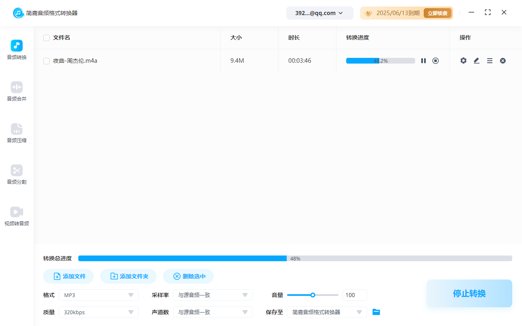Viewport: 522px width, 326px height.
Task: Click the edit pencil icon for the file
Action: coord(476,60)
